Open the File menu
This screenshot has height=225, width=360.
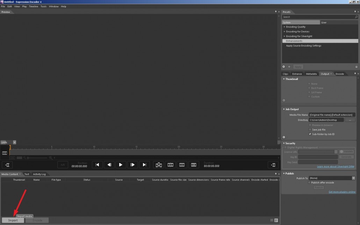pyautogui.click(x=3, y=6)
